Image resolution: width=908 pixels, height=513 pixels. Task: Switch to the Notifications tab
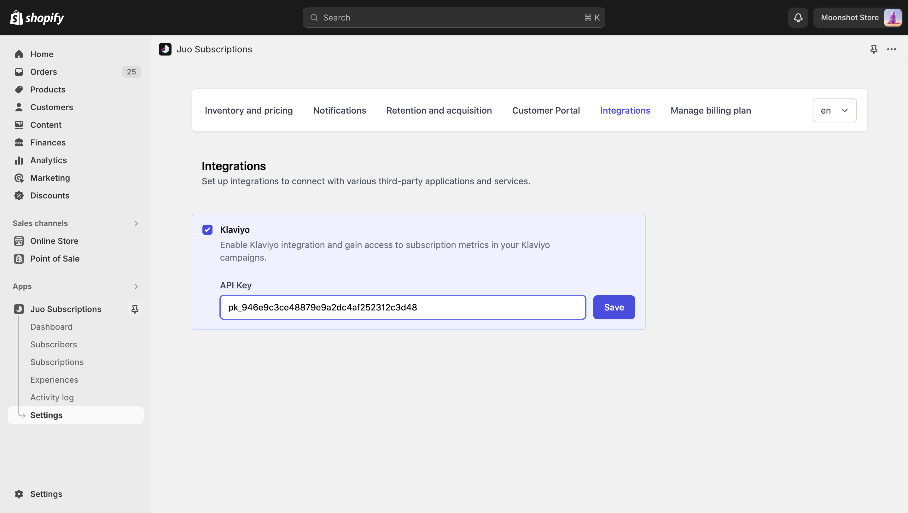tap(340, 110)
